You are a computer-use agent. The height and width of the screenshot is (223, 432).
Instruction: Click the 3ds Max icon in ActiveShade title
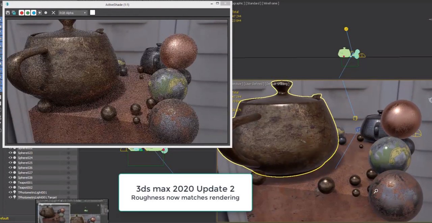click(x=7, y=4)
